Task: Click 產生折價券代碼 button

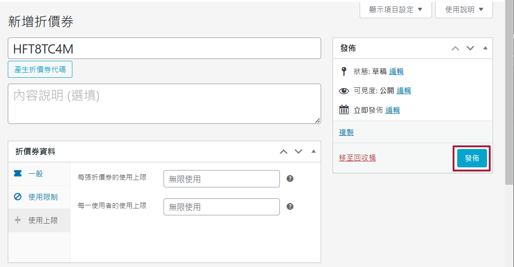Action: click(40, 69)
